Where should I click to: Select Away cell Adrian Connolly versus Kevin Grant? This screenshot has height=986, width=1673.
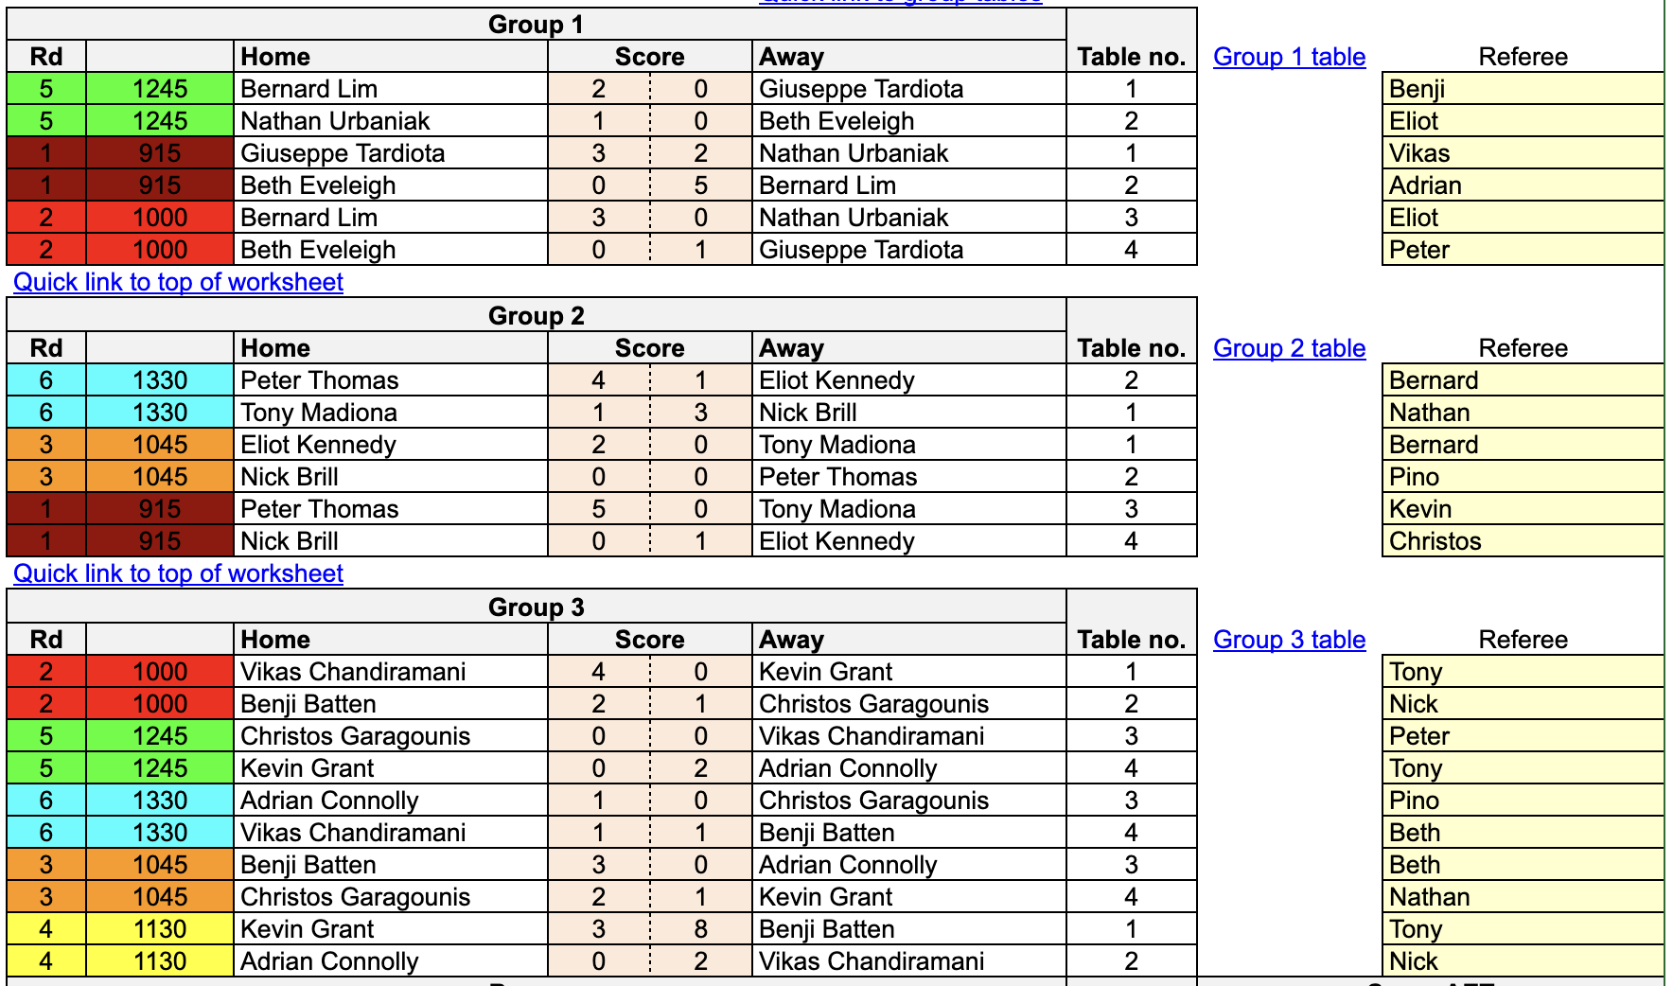[909, 768]
